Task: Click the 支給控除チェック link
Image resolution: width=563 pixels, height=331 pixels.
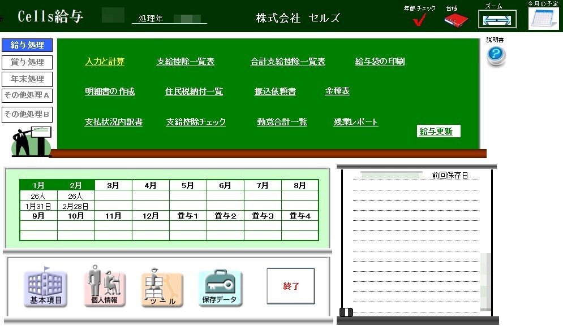Action: click(x=196, y=122)
